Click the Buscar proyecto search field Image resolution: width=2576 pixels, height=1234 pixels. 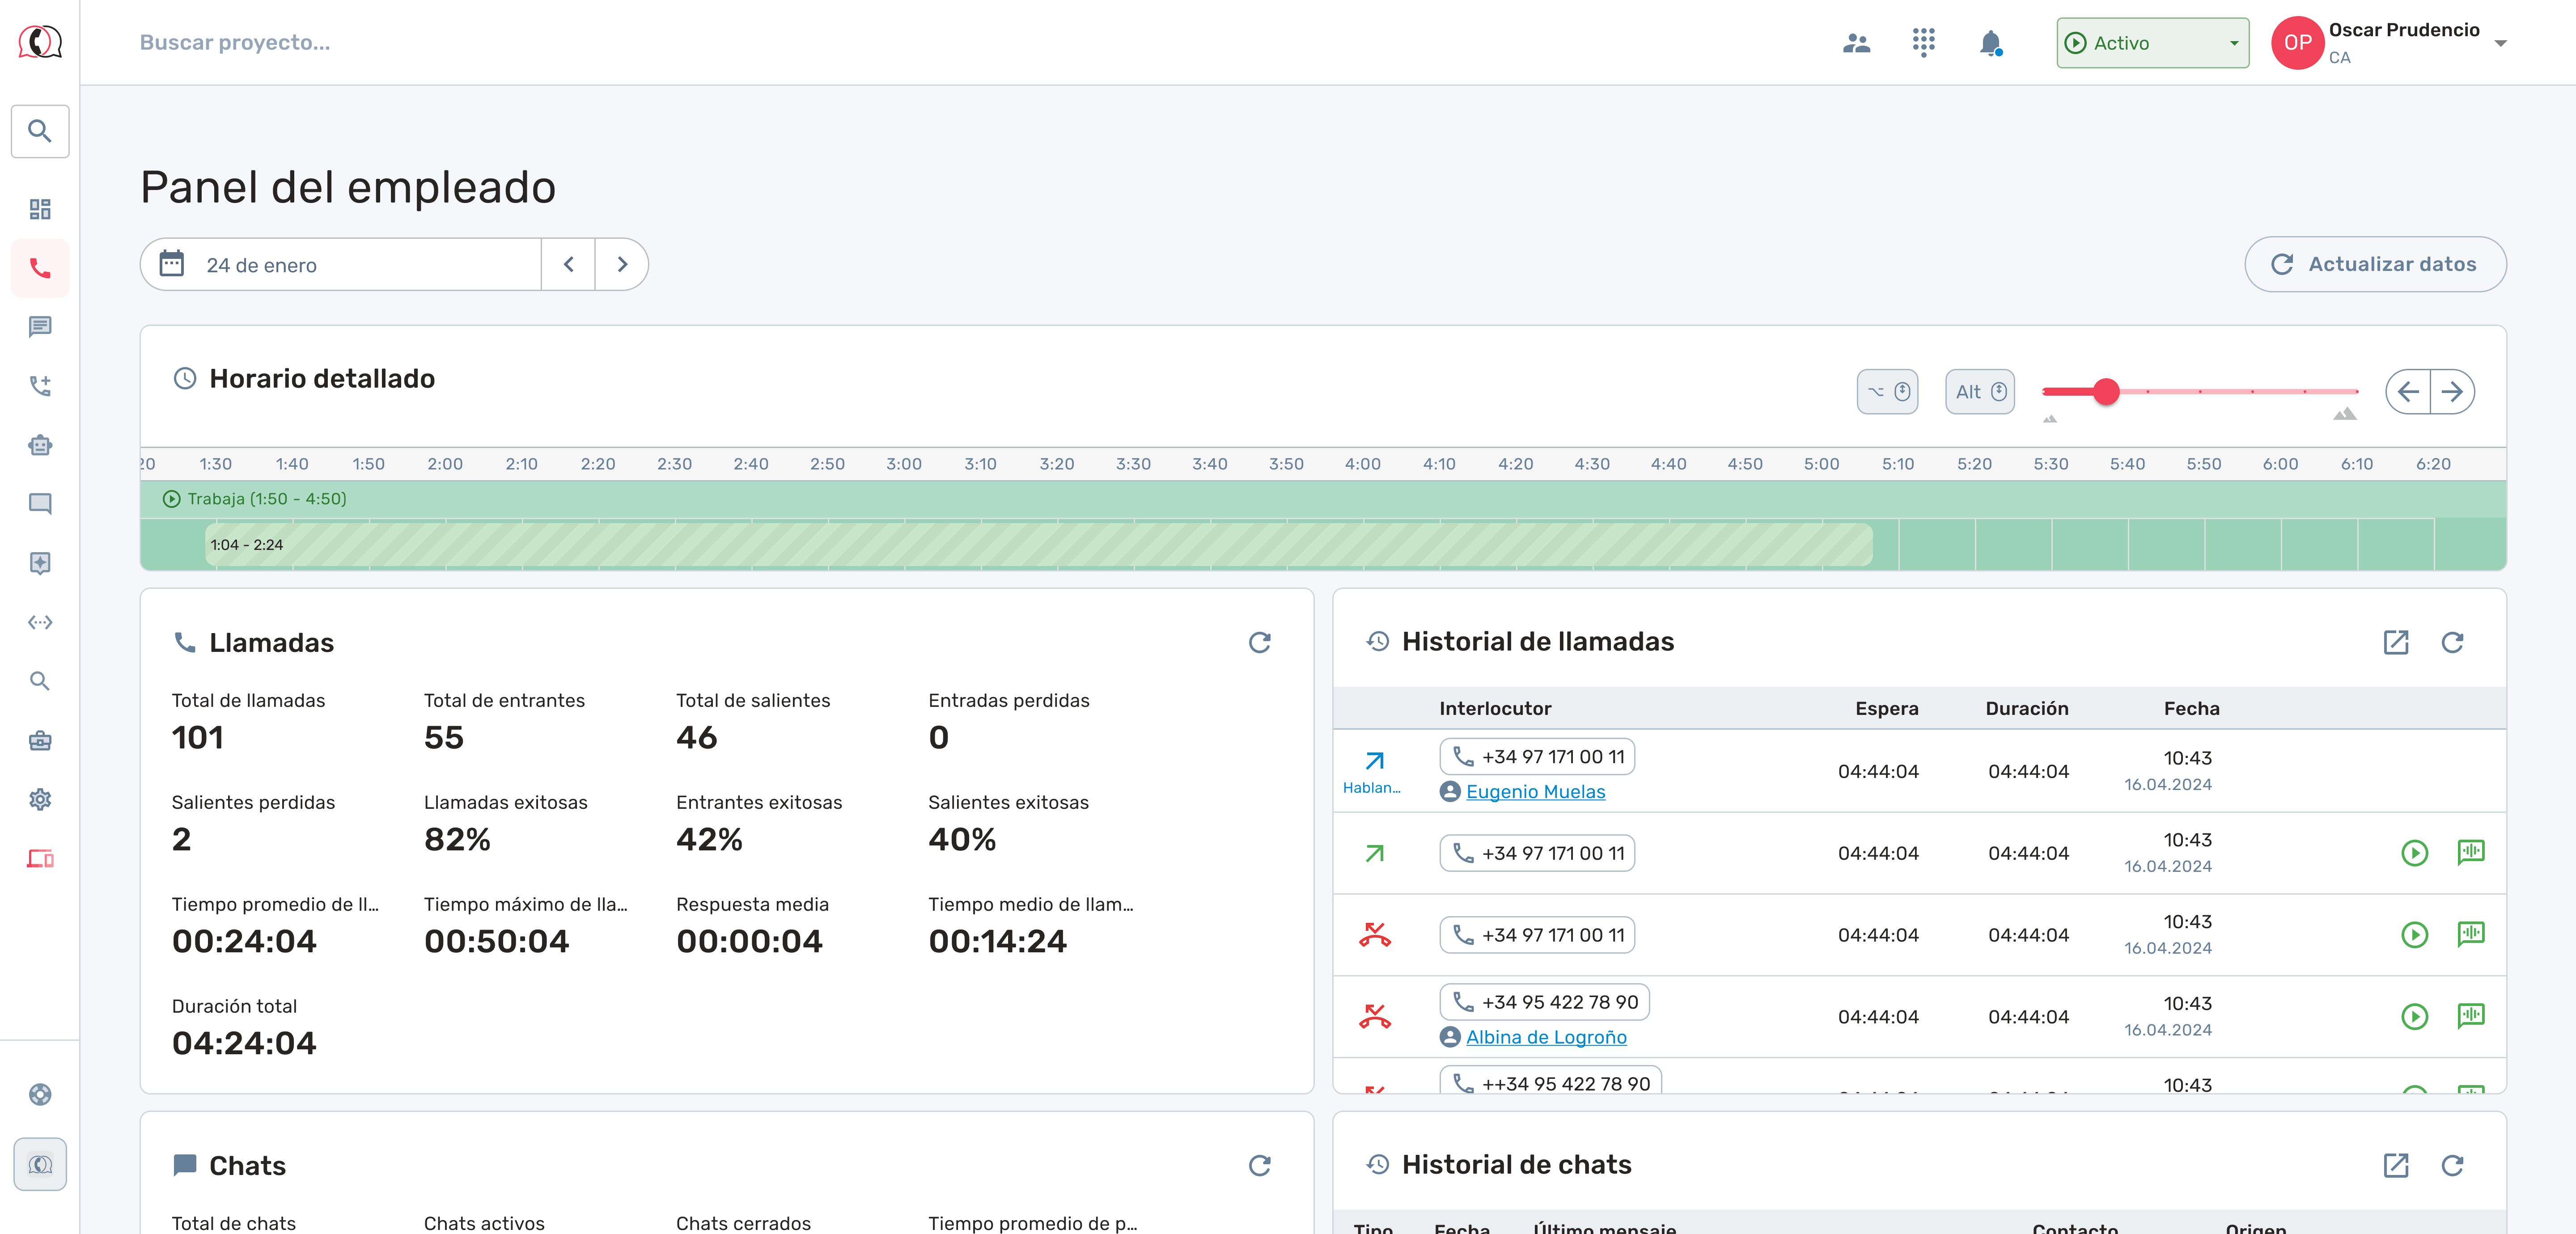235,43
